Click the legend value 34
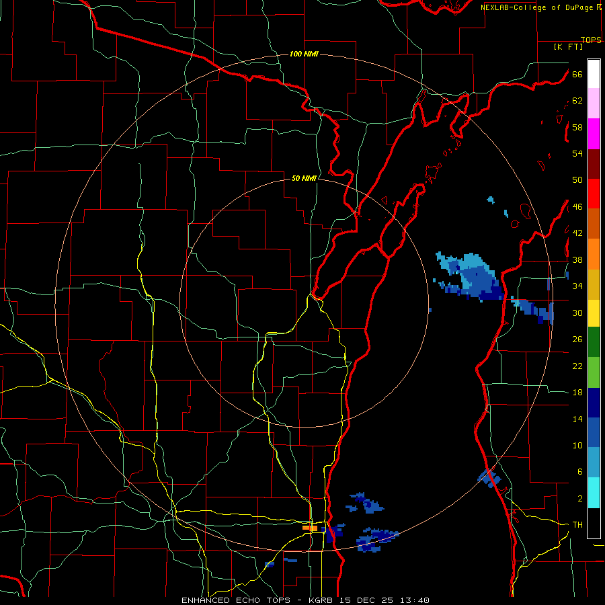The width and height of the screenshot is (605, 605). pyautogui.click(x=577, y=286)
